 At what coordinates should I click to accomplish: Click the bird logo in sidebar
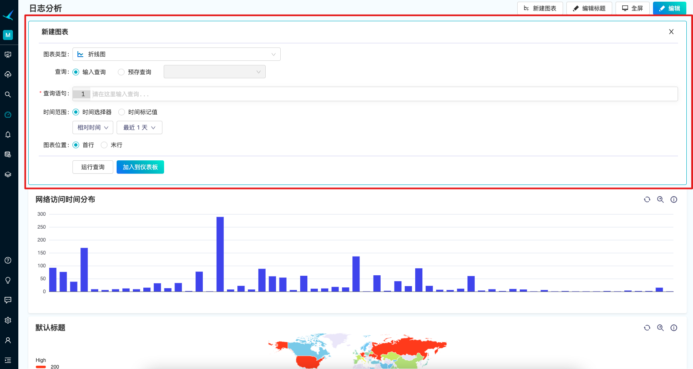coord(8,15)
